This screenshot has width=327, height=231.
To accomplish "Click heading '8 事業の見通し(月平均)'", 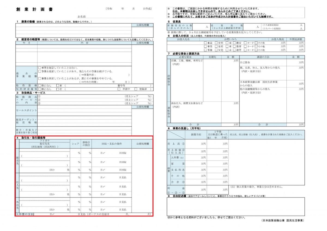I will [x=184, y=128].
